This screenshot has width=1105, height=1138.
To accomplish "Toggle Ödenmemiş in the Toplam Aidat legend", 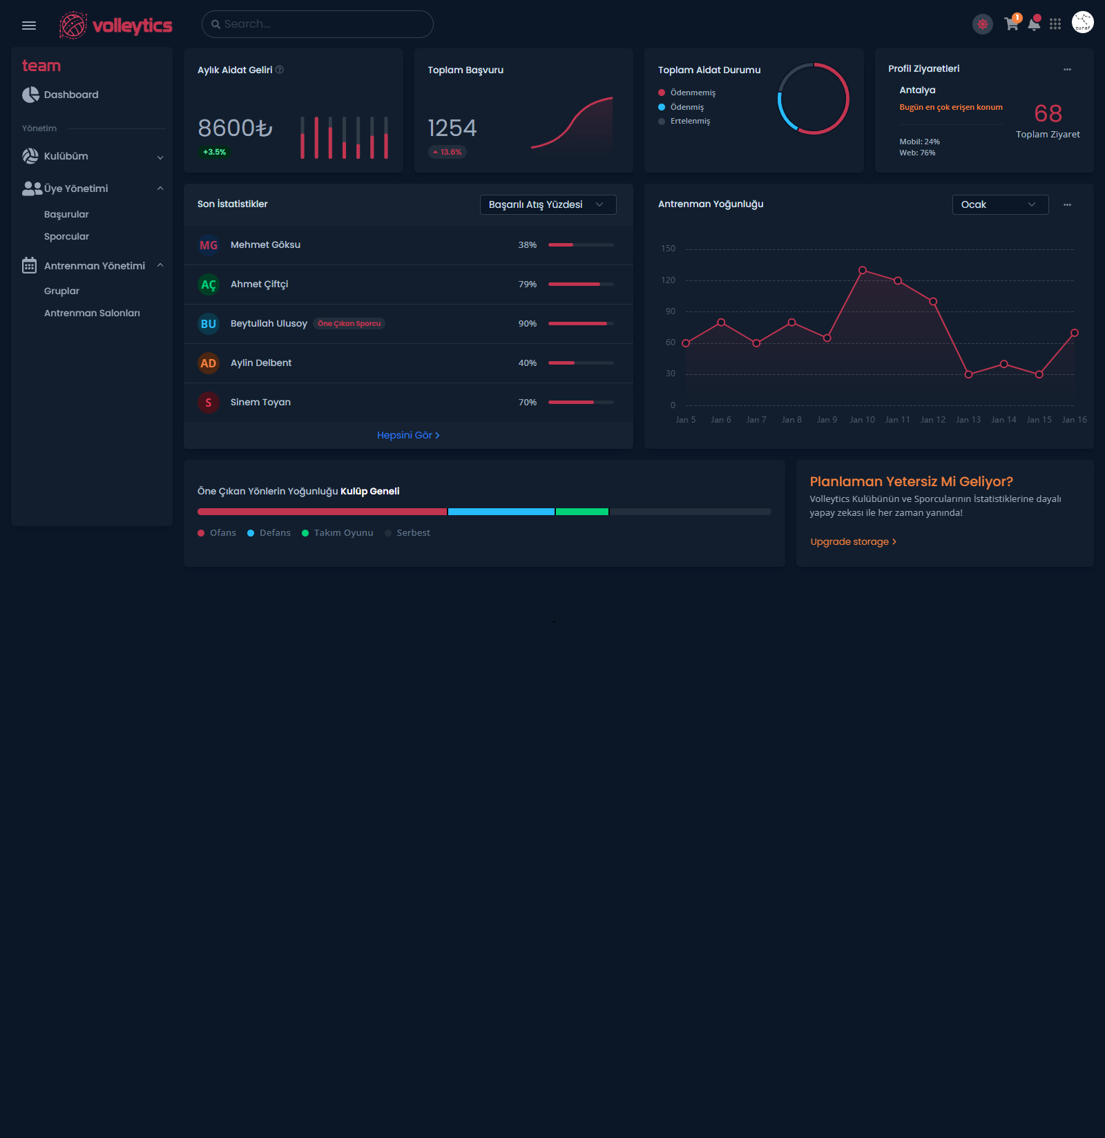I will click(690, 93).
